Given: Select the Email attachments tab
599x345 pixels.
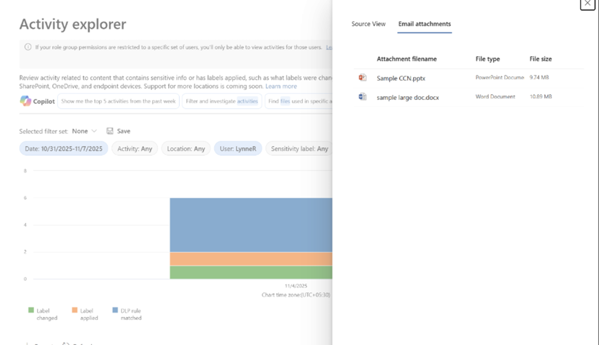Looking at the screenshot, I should click(424, 24).
